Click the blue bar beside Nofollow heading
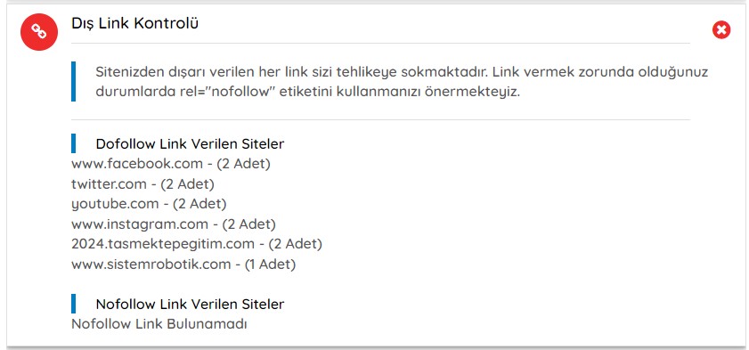 coord(73,304)
